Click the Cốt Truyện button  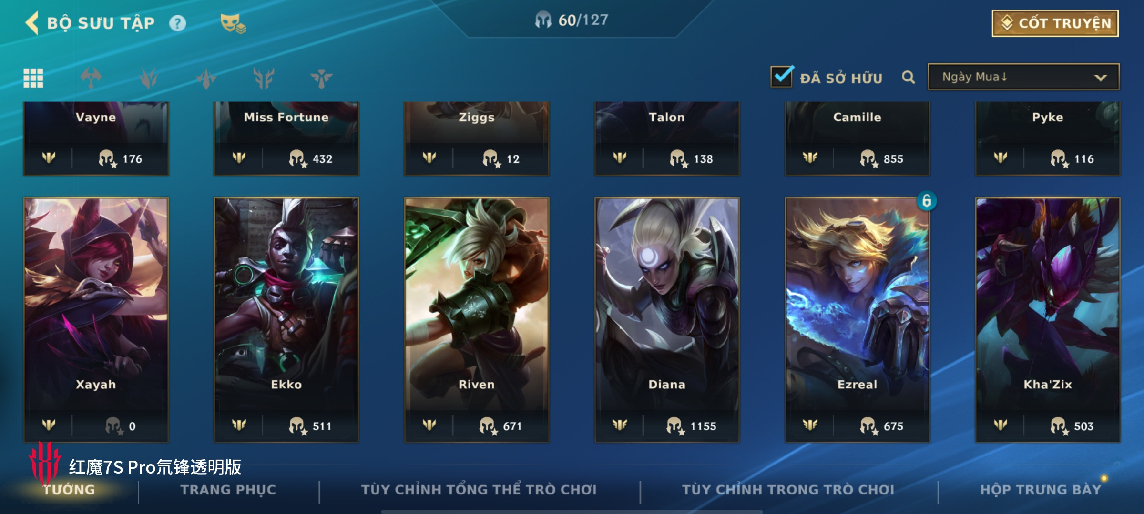point(1055,23)
